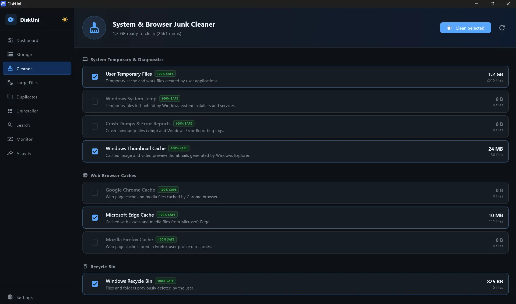This screenshot has height=304, width=516.
Task: Open Settings label in sidebar
Action: [24, 297]
